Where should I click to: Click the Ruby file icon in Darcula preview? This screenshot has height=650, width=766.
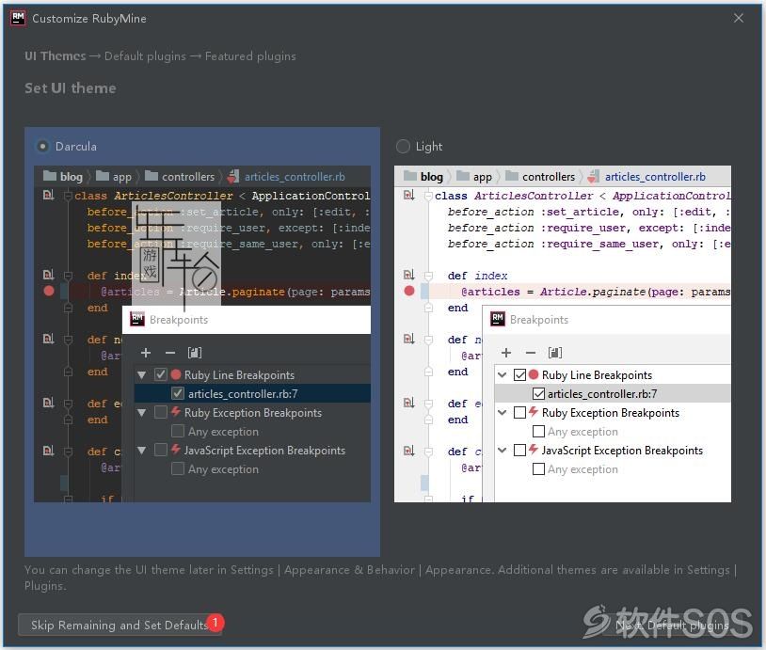tap(233, 176)
